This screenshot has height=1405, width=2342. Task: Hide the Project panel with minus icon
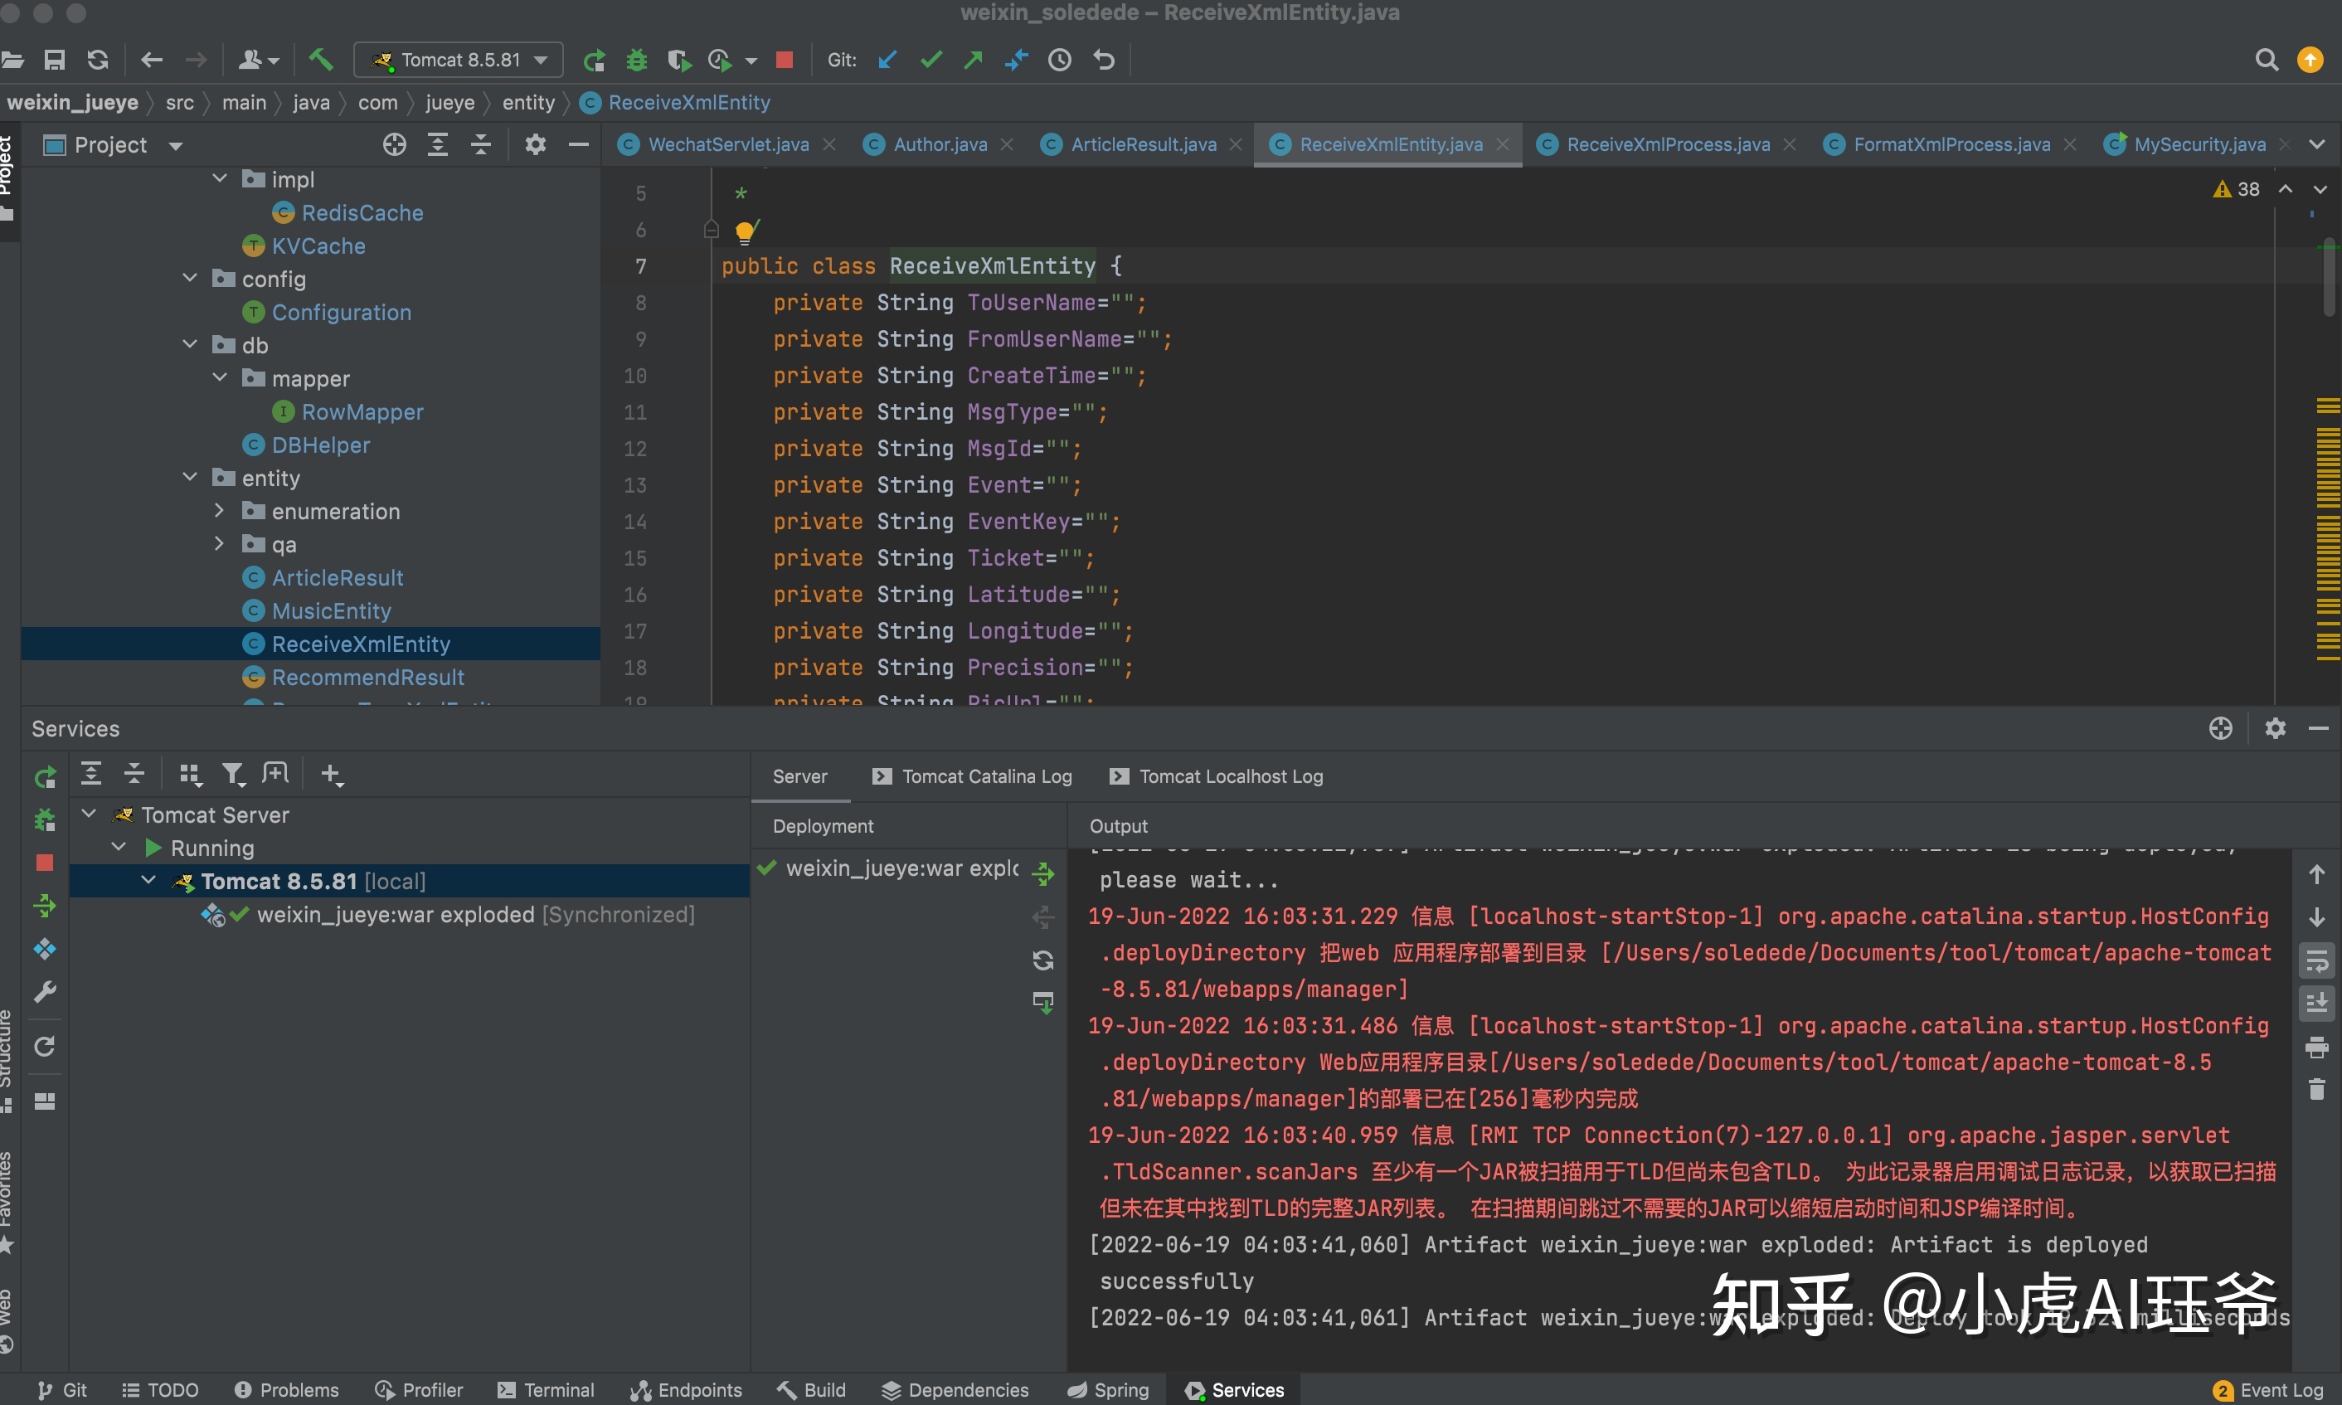click(578, 145)
